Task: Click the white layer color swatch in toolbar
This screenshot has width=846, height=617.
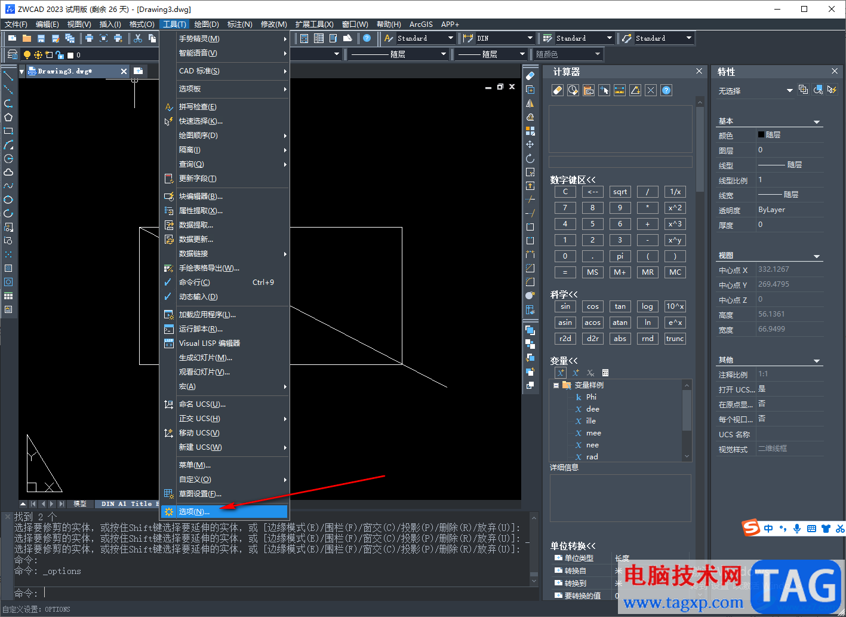Action: point(70,55)
